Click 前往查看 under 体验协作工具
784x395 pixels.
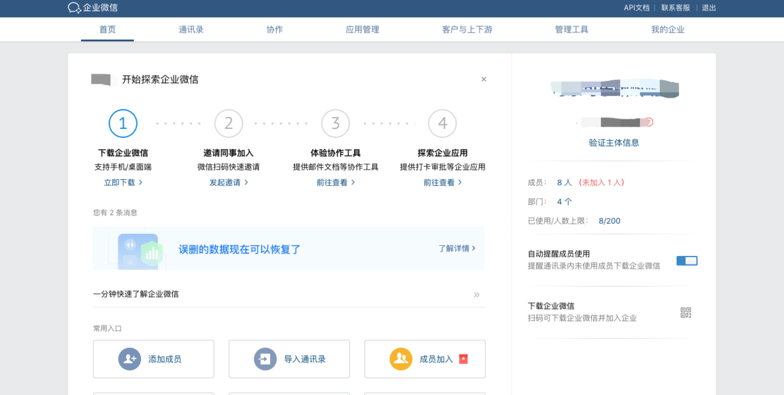pos(335,182)
